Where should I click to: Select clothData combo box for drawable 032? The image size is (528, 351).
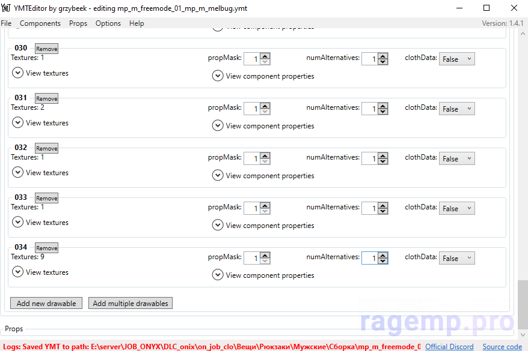pyautogui.click(x=456, y=159)
